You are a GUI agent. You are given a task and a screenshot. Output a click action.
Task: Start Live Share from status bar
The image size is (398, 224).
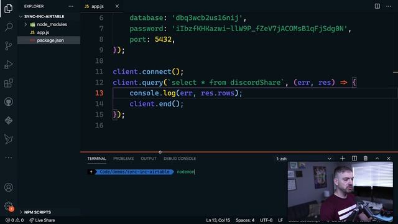tap(42, 220)
